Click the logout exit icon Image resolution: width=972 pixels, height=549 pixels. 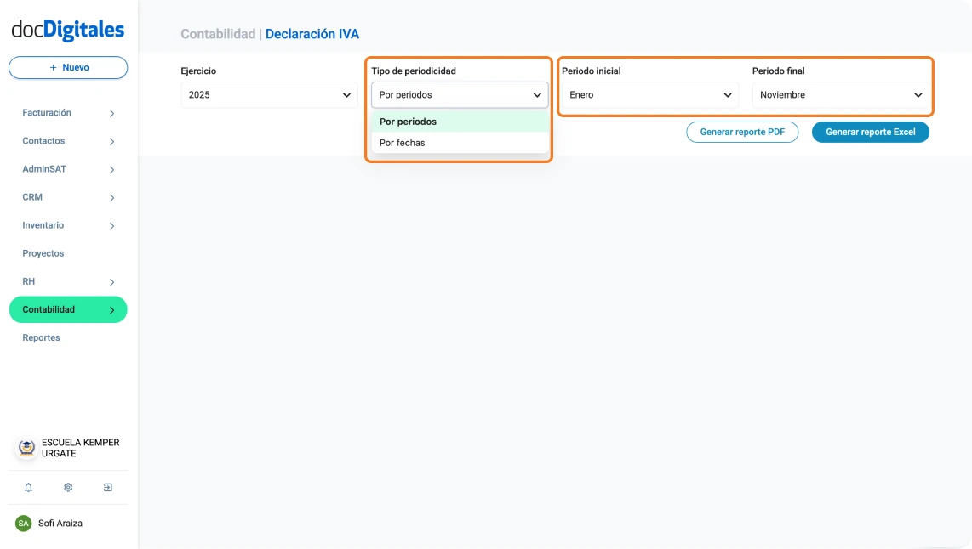108,488
